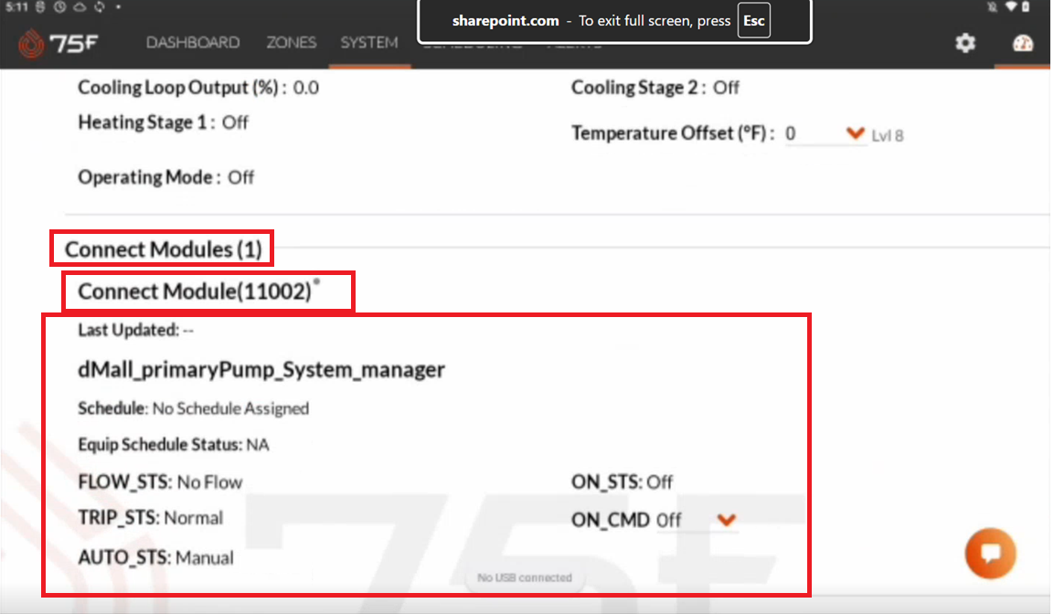
Task: Click the Temperature Offset value 0
Action: click(791, 133)
